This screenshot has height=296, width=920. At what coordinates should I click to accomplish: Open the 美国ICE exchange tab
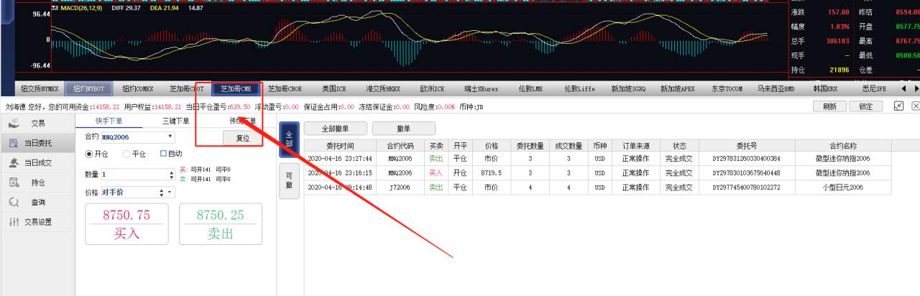(x=334, y=89)
